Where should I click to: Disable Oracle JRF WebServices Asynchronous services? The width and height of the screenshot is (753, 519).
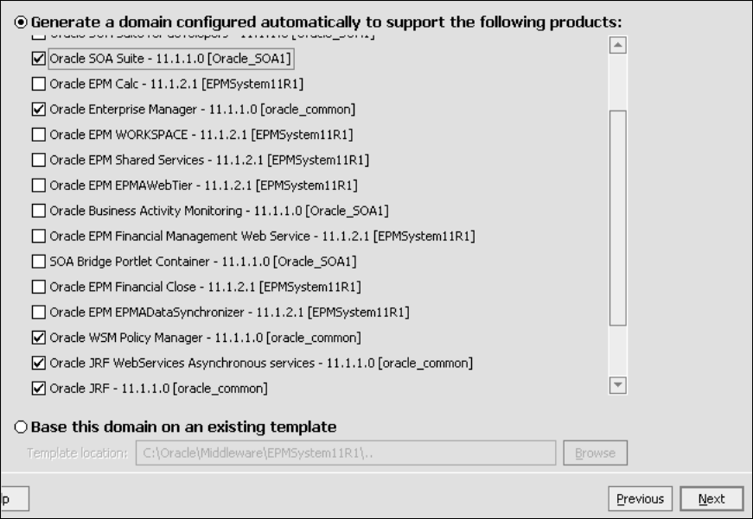37,363
